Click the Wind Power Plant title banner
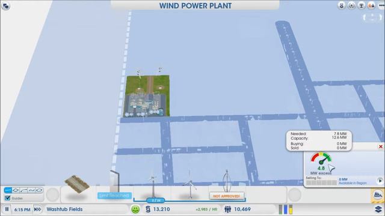 click(x=195, y=5)
